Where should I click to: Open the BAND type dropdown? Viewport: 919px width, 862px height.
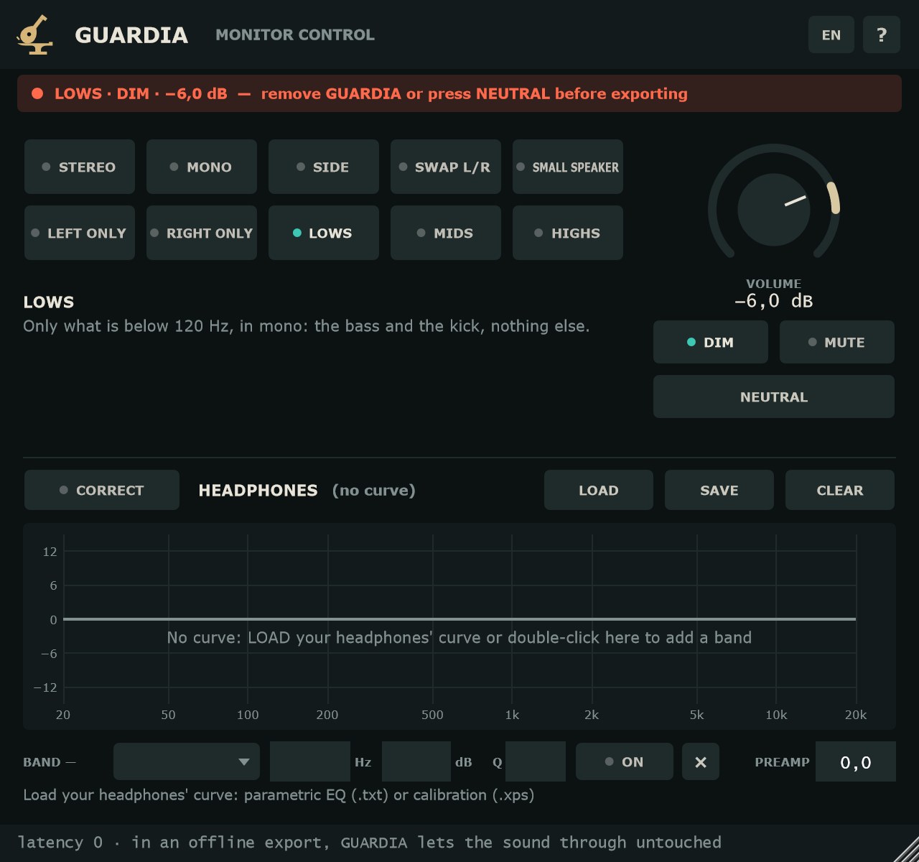(x=187, y=761)
